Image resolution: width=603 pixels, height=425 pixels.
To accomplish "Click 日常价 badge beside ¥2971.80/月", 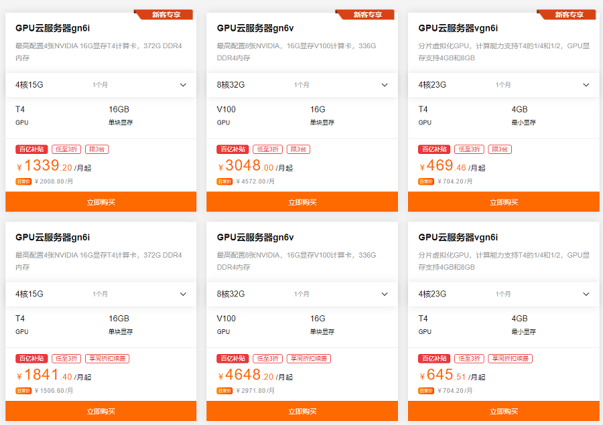I will click(x=224, y=391).
